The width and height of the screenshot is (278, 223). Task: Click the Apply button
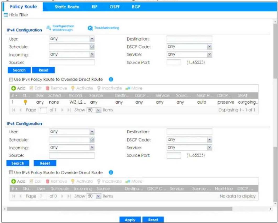pos(130,220)
